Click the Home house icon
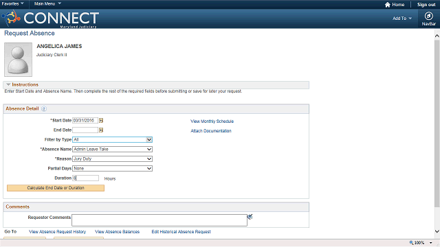The width and height of the screenshot is (440, 247). click(x=388, y=5)
